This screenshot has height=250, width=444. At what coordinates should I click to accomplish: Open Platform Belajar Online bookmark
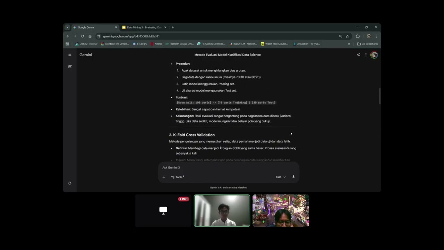(179, 44)
